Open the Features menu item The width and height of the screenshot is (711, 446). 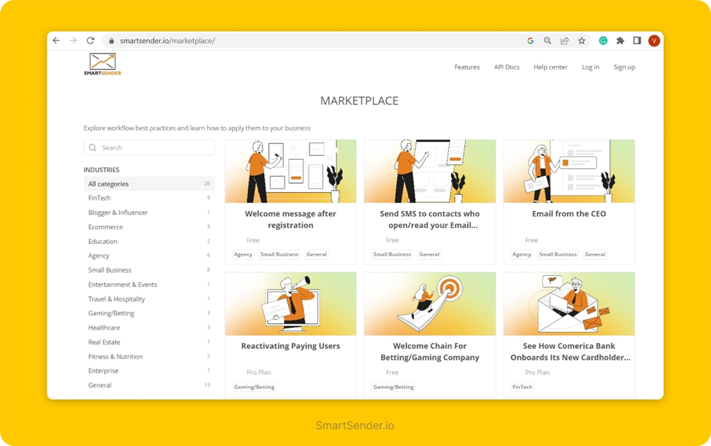point(467,68)
